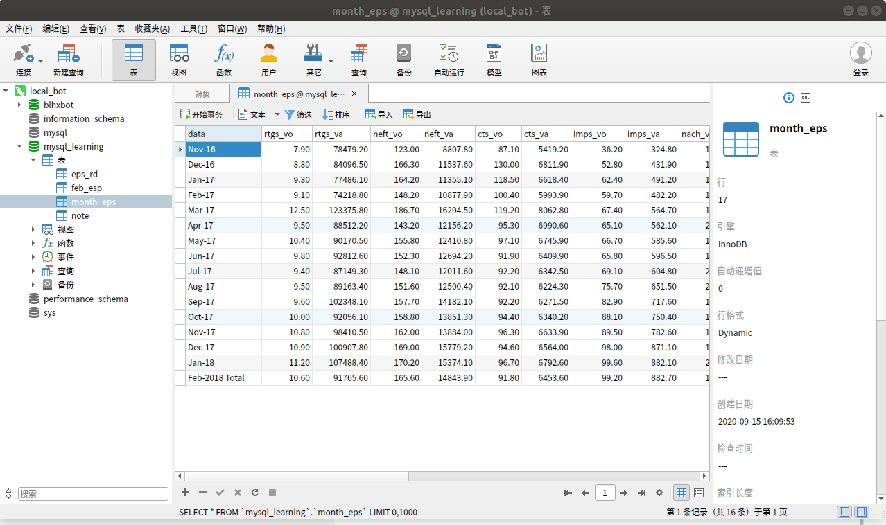This screenshot has height=525, width=886.
Task: Click the 开始事务 button
Action: [x=201, y=114]
